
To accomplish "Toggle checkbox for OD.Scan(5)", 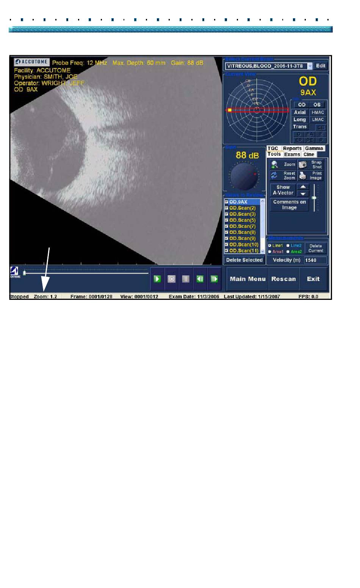I will [x=227, y=220].
